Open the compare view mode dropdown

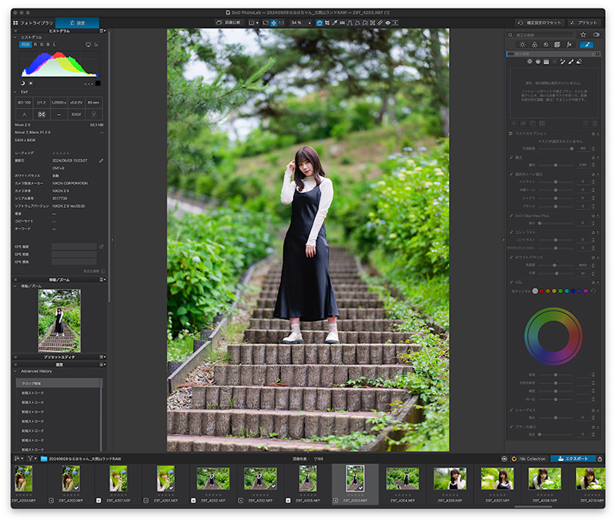(253, 23)
